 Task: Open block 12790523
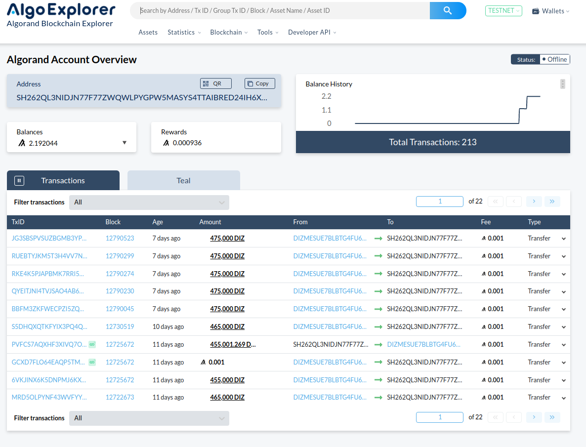[120, 238]
